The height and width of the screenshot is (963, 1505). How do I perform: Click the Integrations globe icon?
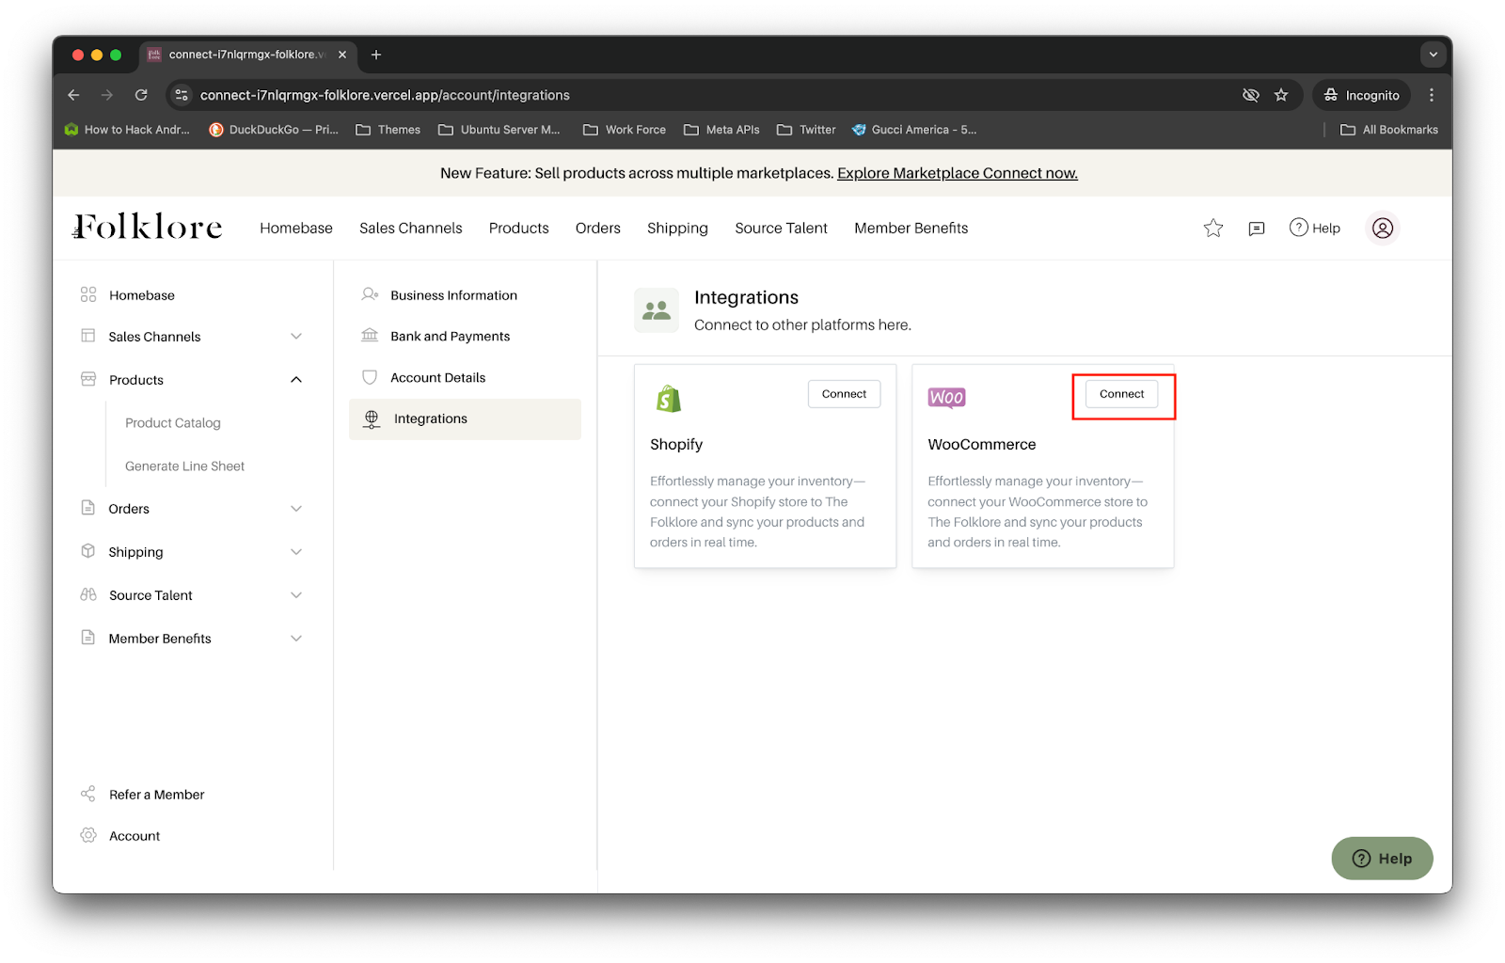(372, 419)
